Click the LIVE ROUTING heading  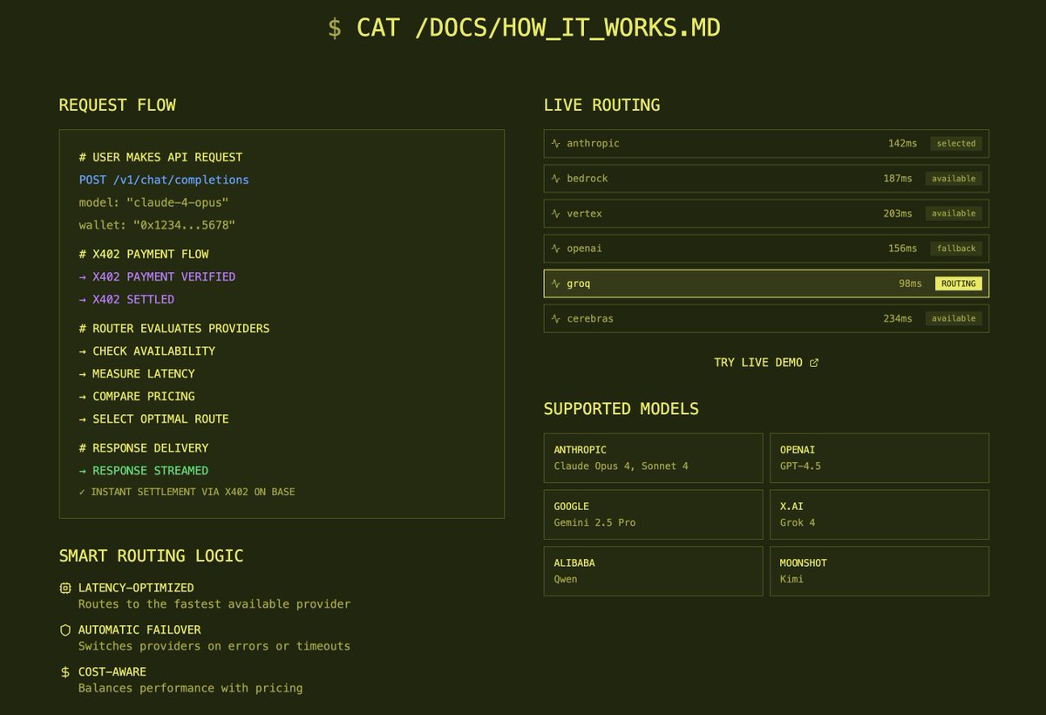(601, 106)
